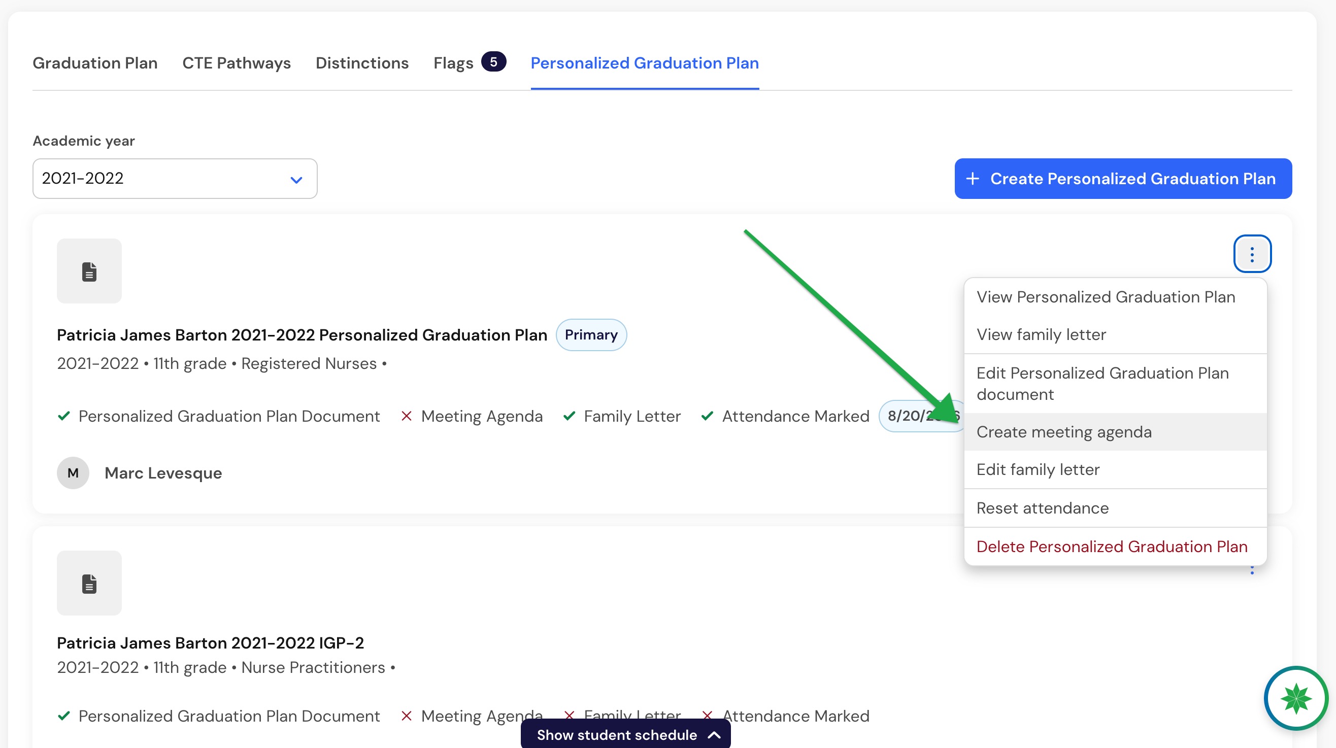Click Show student schedule button
The height and width of the screenshot is (748, 1336).
click(626, 734)
